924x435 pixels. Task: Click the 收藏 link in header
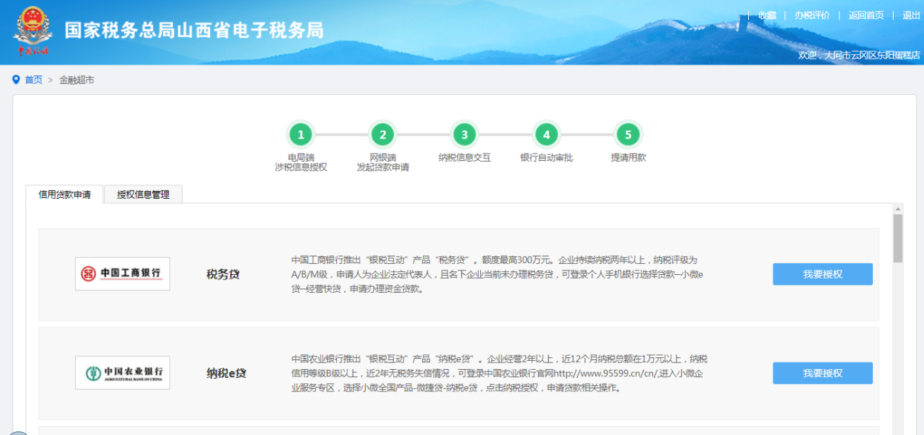(x=767, y=16)
